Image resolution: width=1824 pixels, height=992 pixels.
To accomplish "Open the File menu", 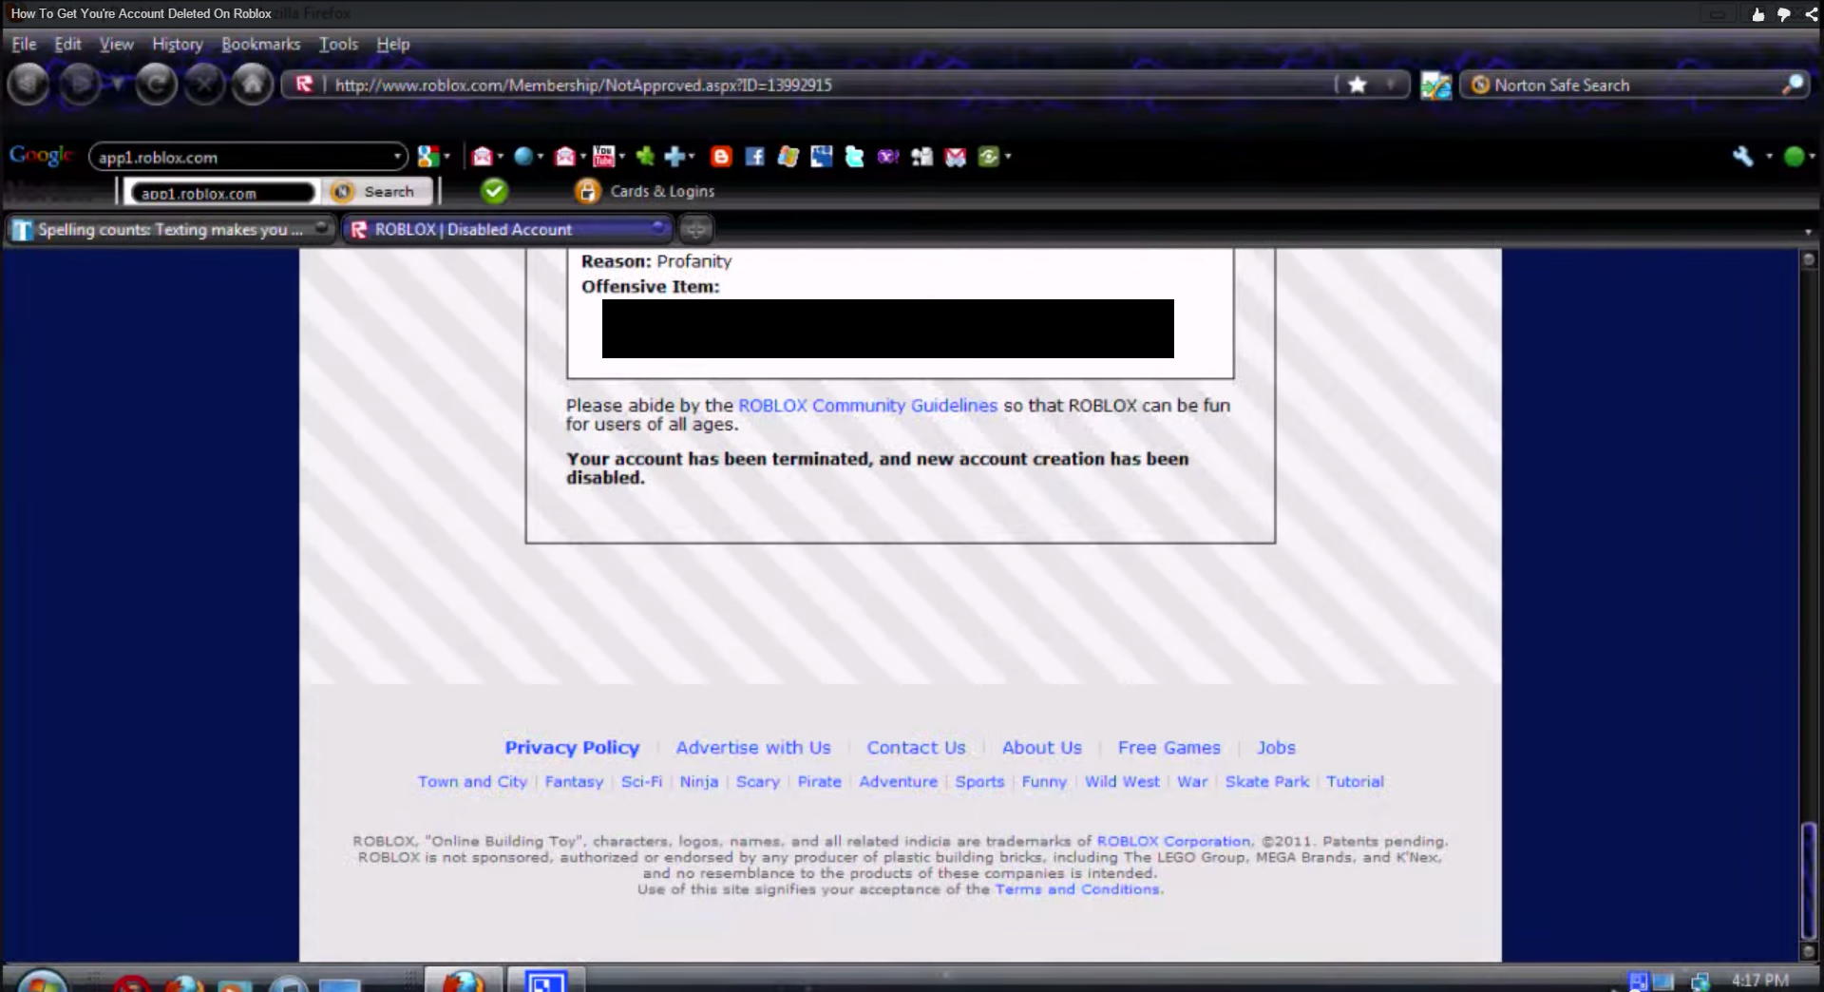I will pyautogui.click(x=24, y=44).
